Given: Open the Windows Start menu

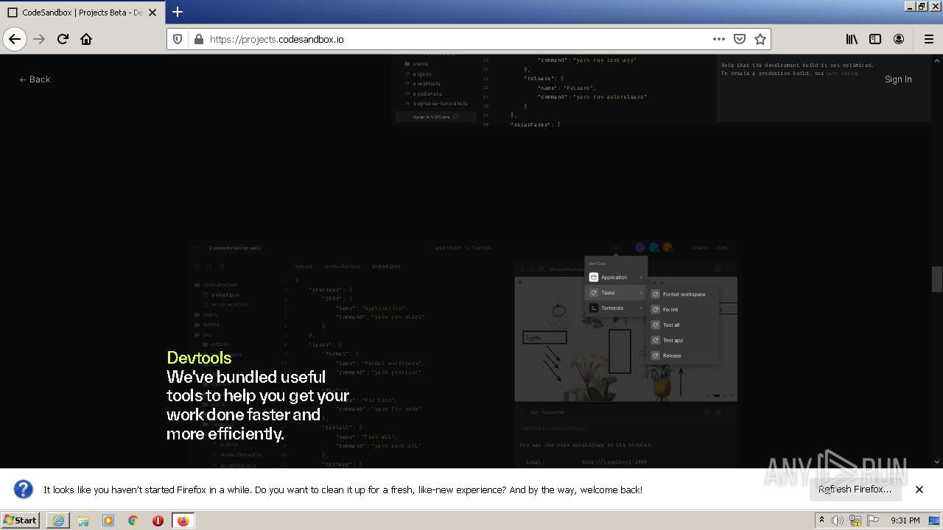Looking at the screenshot, I should [21, 520].
